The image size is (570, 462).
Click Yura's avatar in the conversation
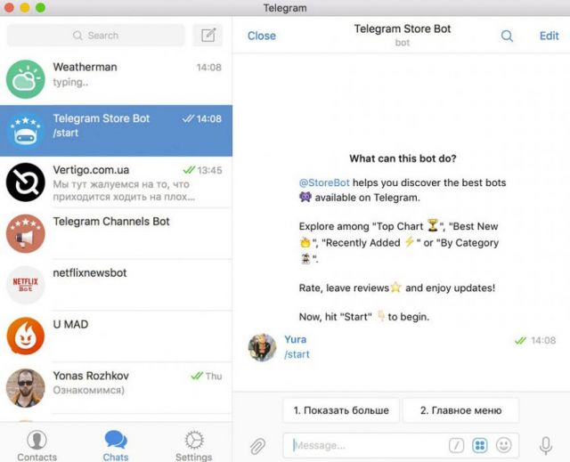262,347
